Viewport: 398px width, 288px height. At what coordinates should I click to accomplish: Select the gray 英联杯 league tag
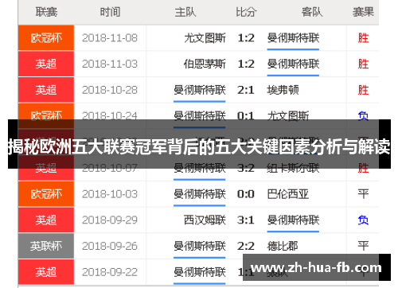[46, 246]
